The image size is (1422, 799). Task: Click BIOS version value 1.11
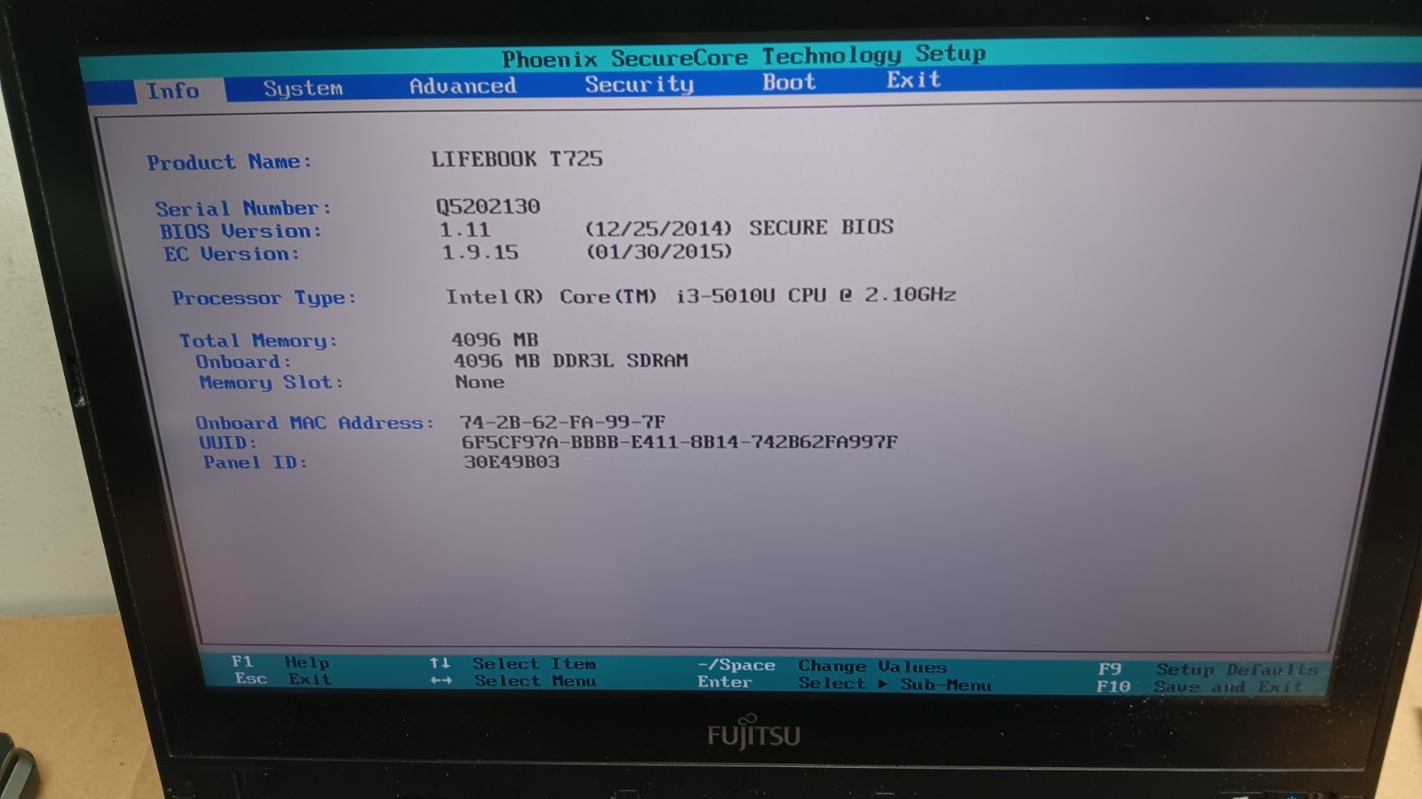tap(465, 230)
